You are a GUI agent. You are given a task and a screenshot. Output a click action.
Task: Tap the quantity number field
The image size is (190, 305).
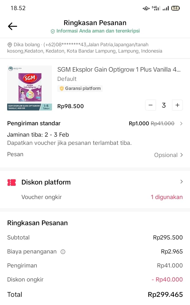[x=164, y=105]
